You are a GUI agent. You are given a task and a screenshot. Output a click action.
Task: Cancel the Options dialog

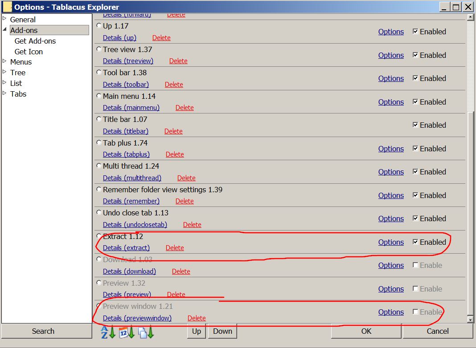click(437, 331)
